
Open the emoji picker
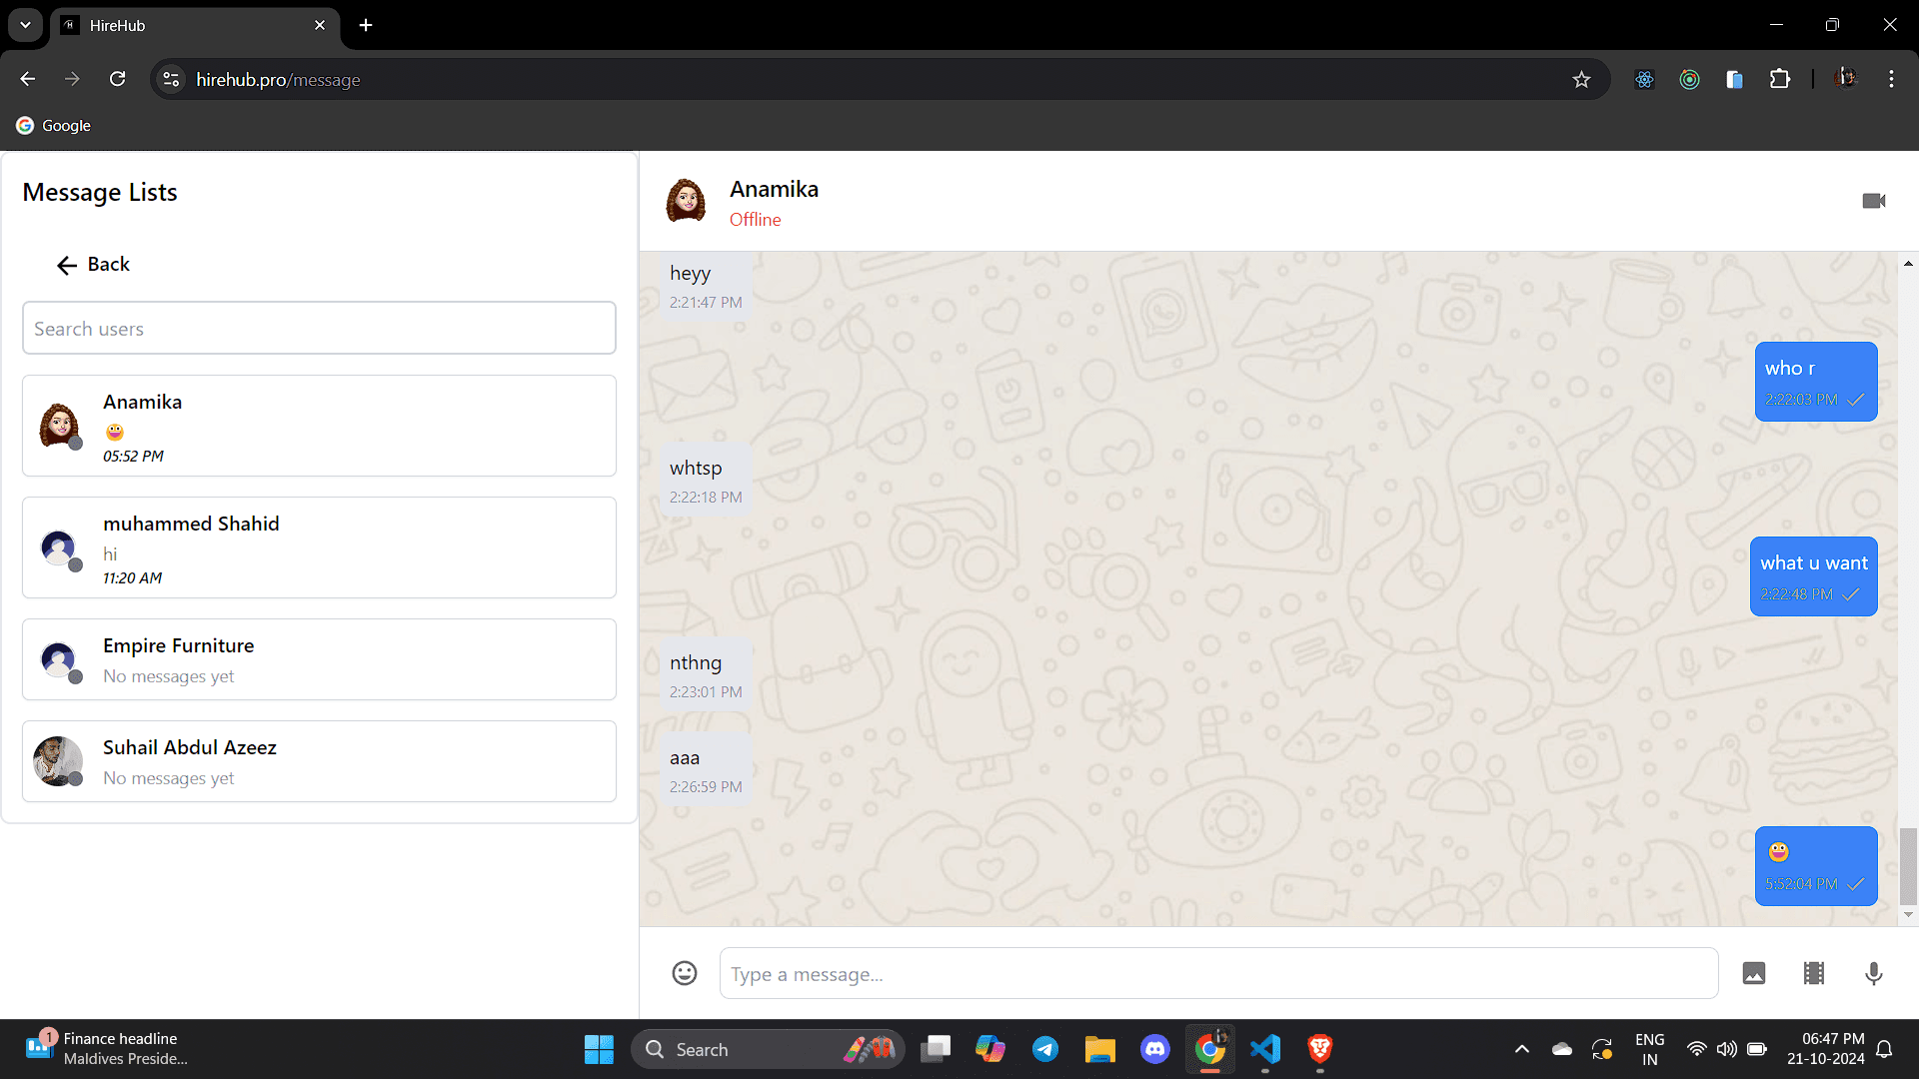[x=685, y=973]
